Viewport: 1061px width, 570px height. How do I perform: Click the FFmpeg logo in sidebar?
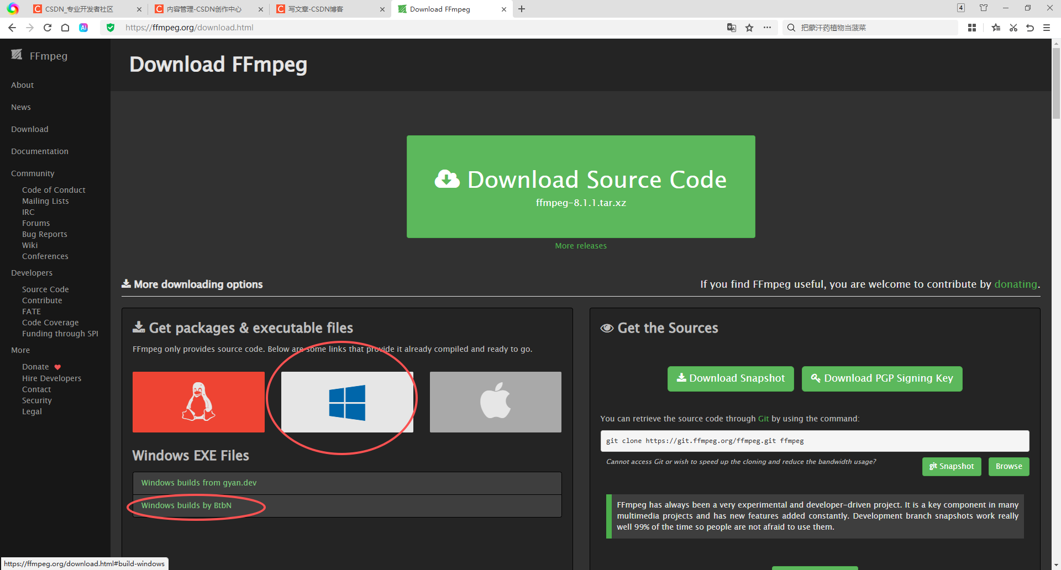tap(17, 54)
